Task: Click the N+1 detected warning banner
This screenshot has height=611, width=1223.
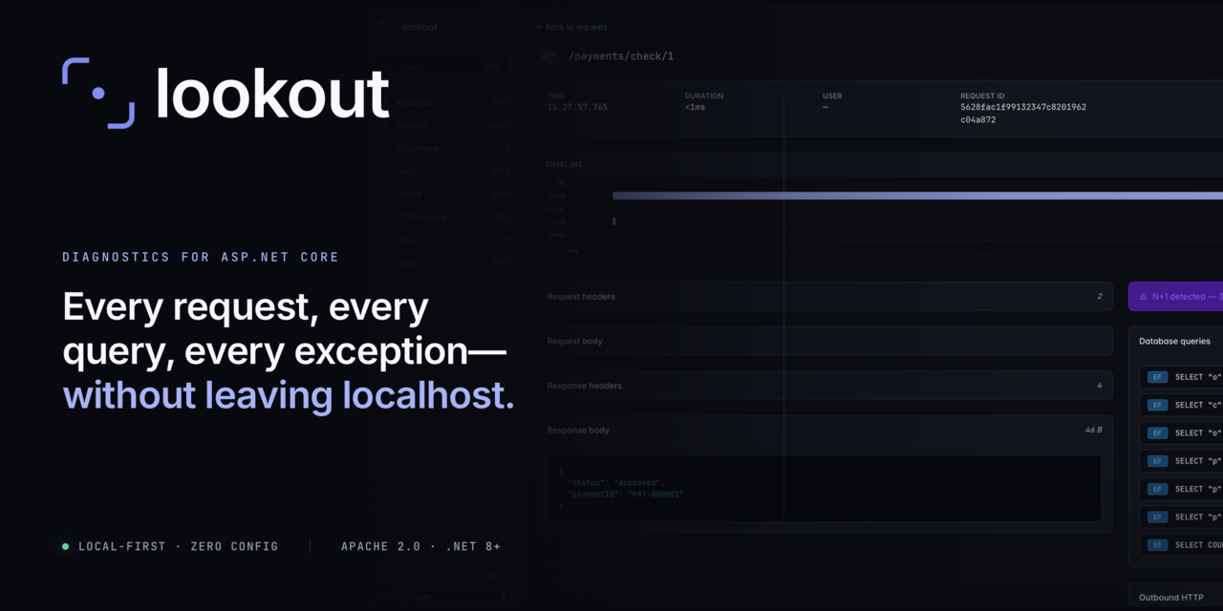Action: coord(1175,297)
